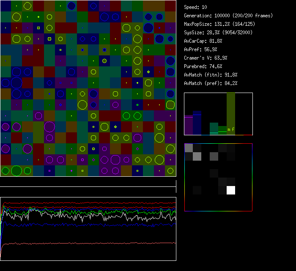The height and width of the screenshot is (271, 296).
Task: Click the purple histogram bar
Action: tap(188, 125)
